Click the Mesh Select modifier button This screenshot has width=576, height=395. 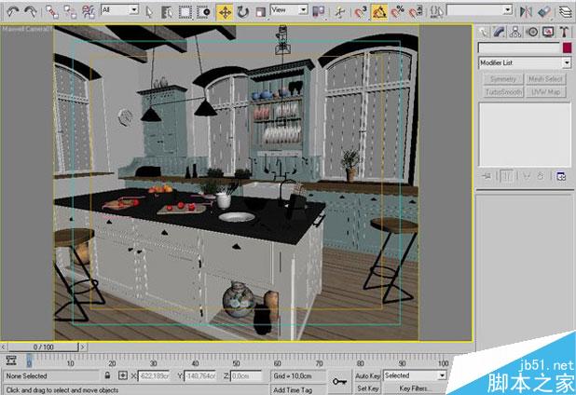click(x=545, y=79)
